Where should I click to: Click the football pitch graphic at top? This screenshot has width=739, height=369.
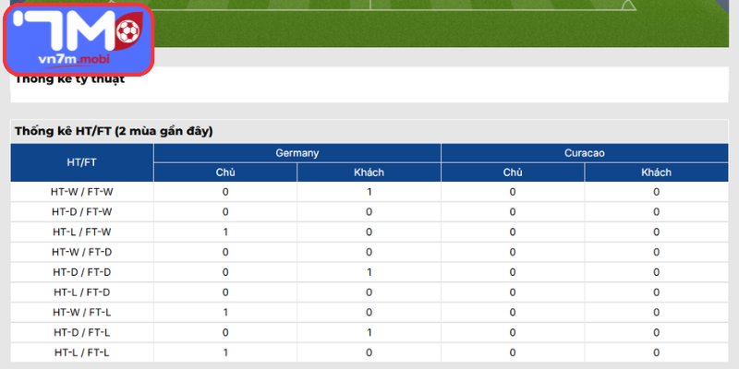point(441,24)
